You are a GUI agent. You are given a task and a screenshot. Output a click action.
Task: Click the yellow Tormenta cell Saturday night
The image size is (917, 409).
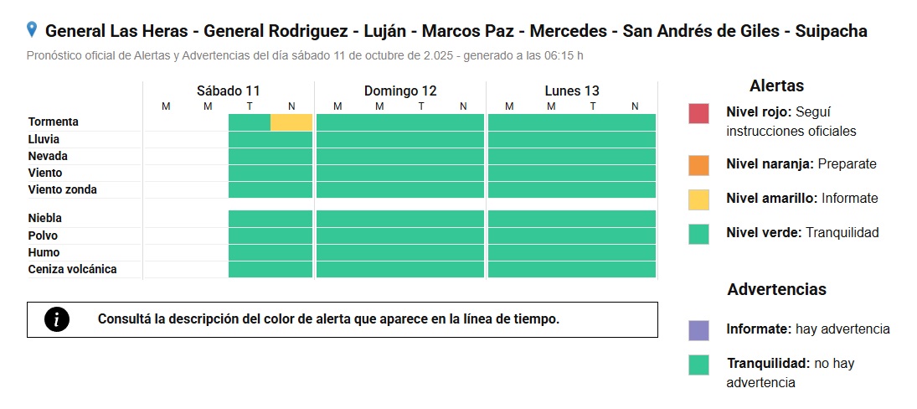point(291,122)
